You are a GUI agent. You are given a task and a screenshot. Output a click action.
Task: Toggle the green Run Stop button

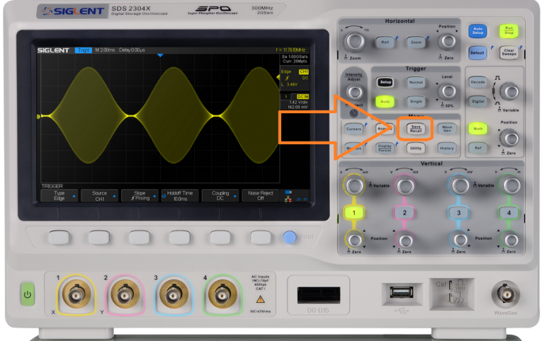click(509, 30)
